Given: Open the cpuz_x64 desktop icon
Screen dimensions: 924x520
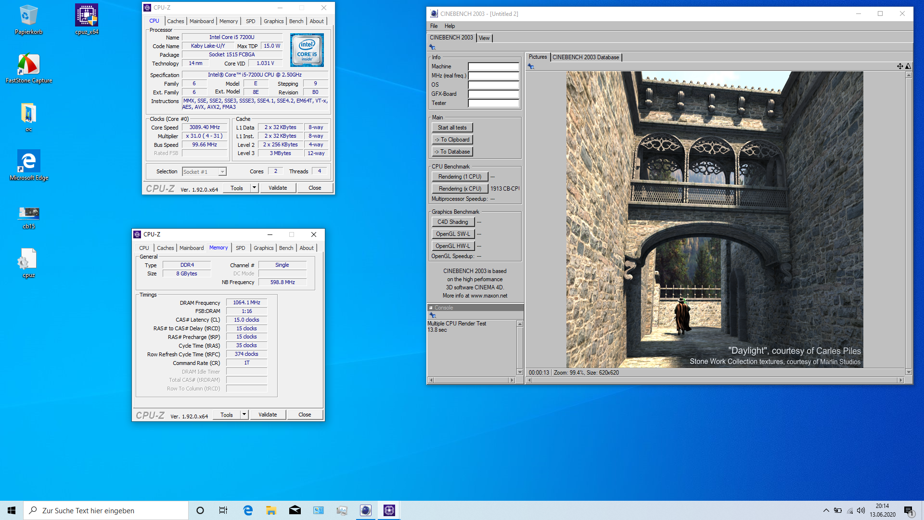Looking at the screenshot, I should coord(87,19).
